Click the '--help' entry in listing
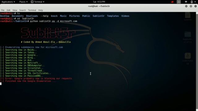198x111 pixels. click(x=45, y=16)
